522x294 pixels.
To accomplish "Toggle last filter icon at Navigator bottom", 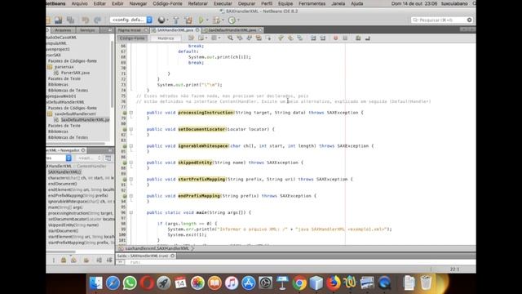I will (109, 260).
